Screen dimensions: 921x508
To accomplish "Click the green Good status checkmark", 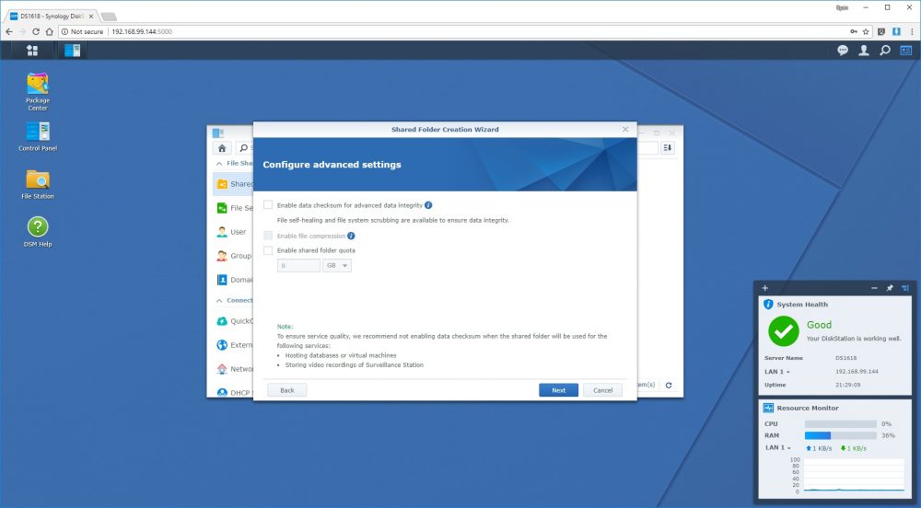I will [x=784, y=331].
